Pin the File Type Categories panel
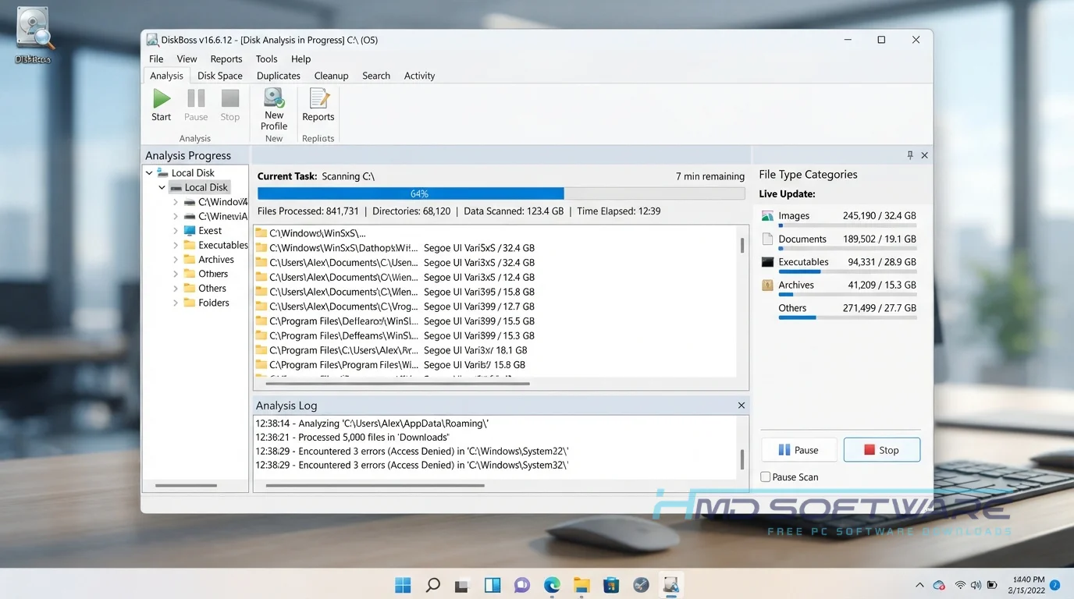 point(910,155)
